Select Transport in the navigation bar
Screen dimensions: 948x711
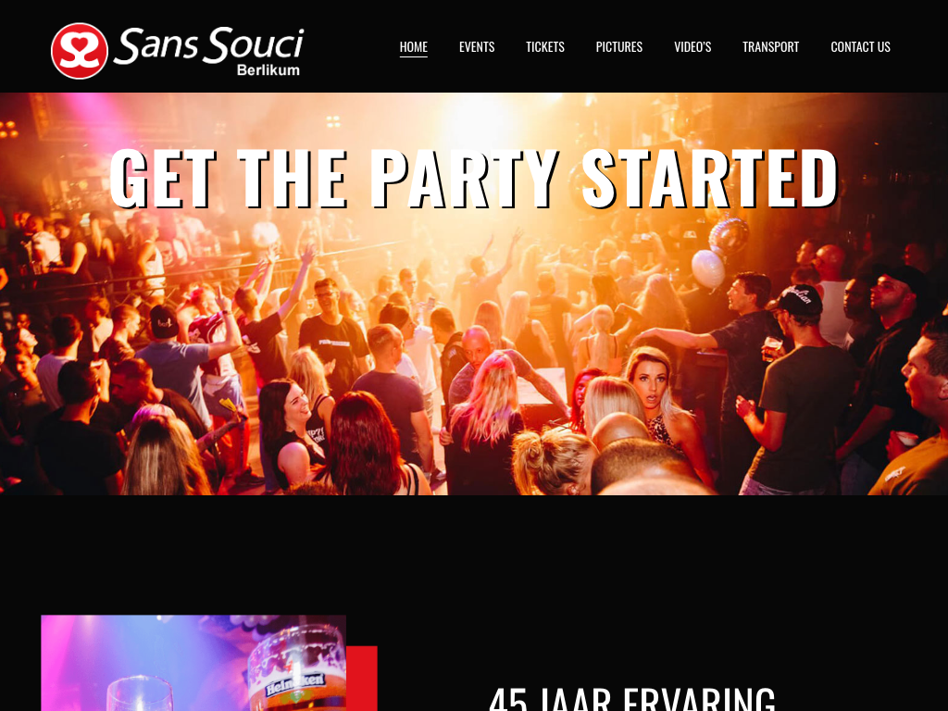tap(770, 46)
